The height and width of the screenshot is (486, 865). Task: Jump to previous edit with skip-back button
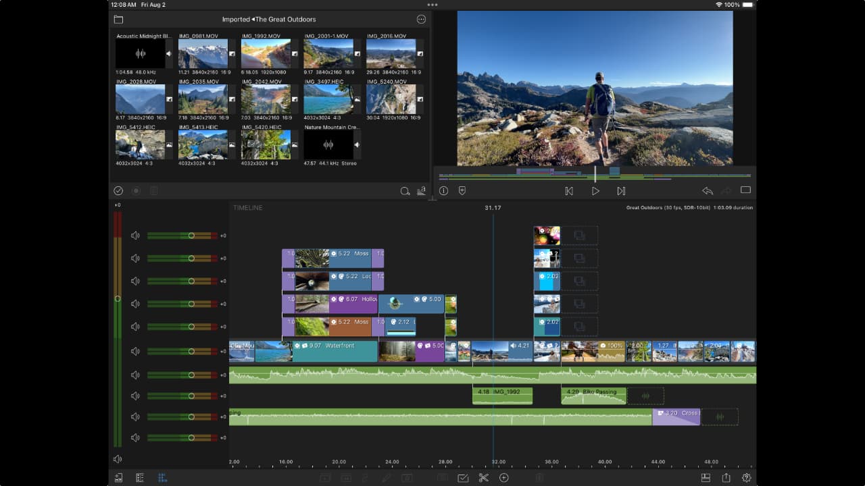[x=569, y=191]
